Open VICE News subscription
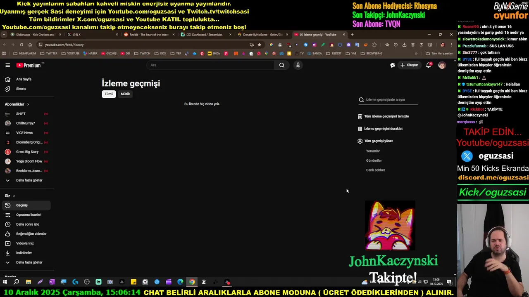Viewport: 529px width, 297px height. (x=26, y=133)
